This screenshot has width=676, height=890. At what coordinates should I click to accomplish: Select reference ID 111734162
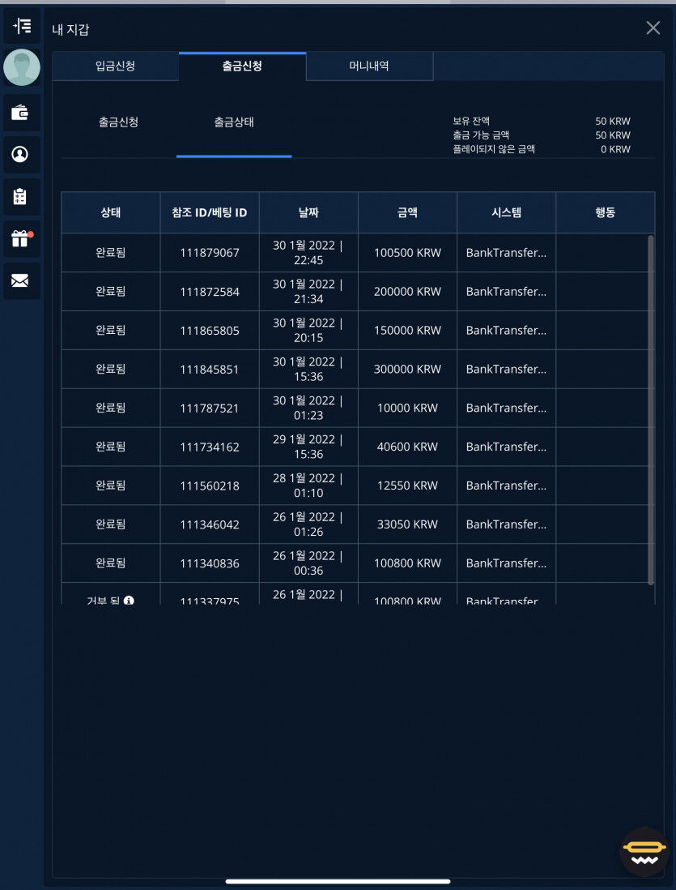click(x=209, y=447)
